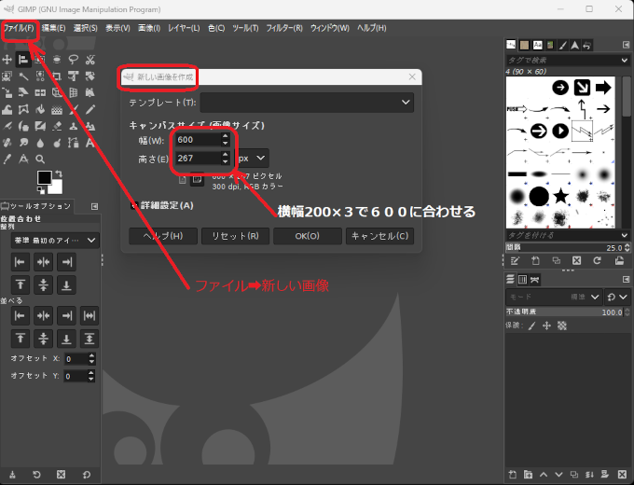Open the テンプレート(T) template dropdown
Image resolution: width=634 pixels, height=485 pixels.
(307, 103)
